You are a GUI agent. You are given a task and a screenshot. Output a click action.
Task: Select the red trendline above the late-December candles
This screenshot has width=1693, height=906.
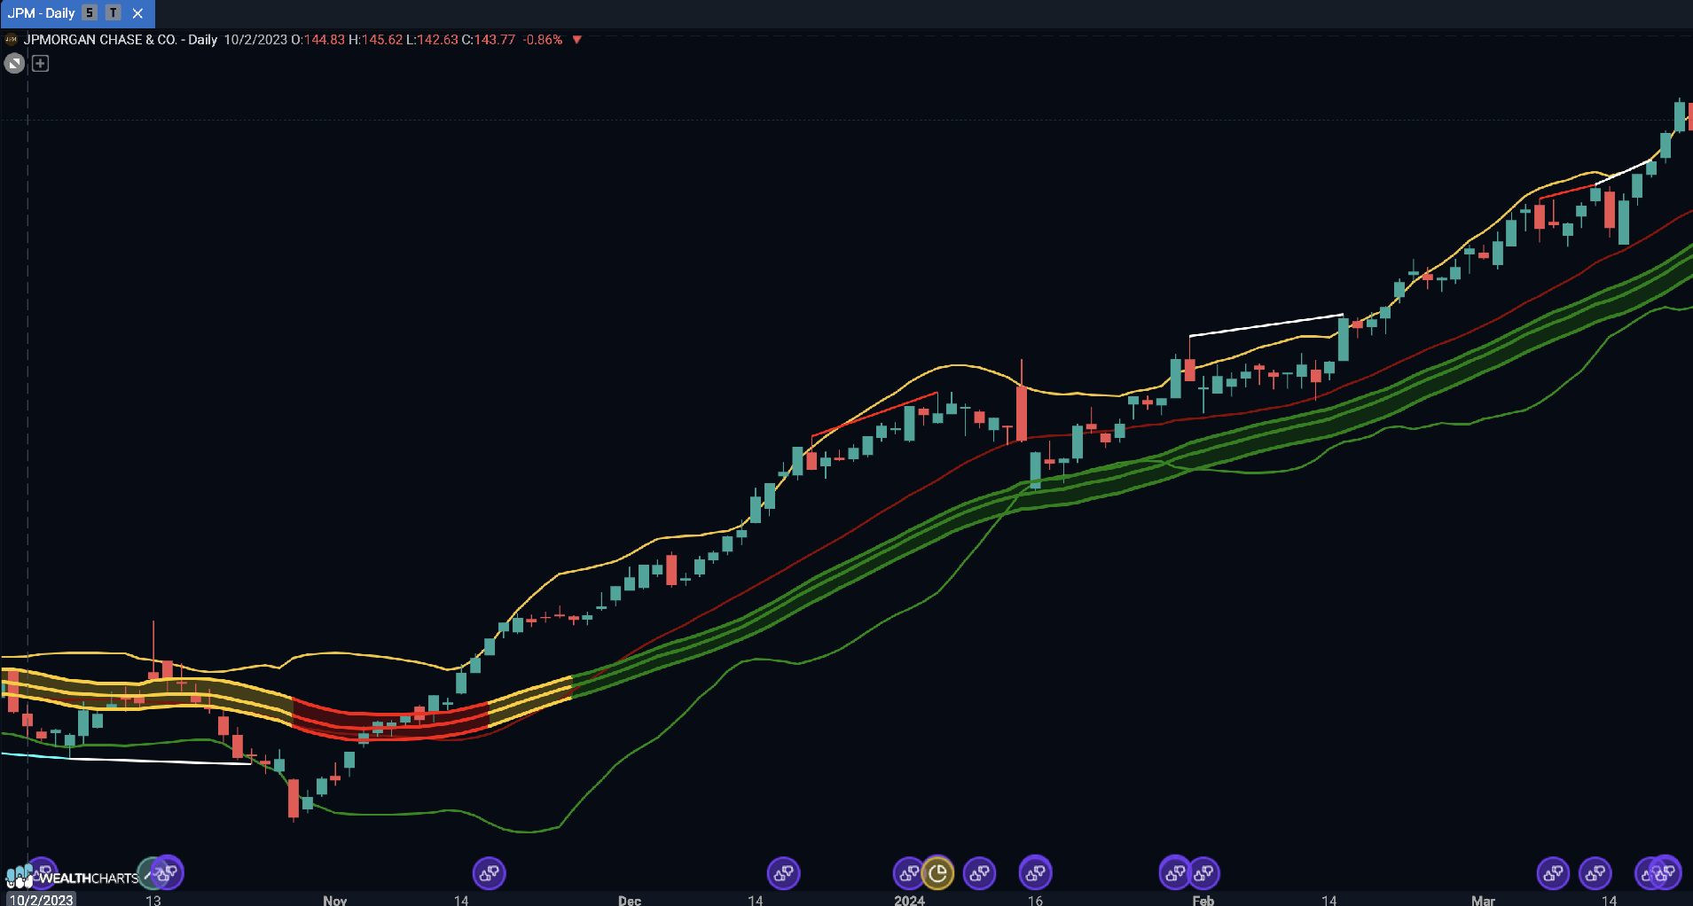pyautogui.click(x=874, y=414)
